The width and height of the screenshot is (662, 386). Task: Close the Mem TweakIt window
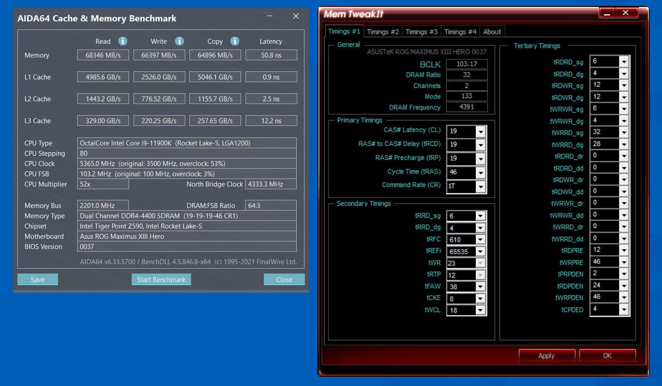coord(626,13)
